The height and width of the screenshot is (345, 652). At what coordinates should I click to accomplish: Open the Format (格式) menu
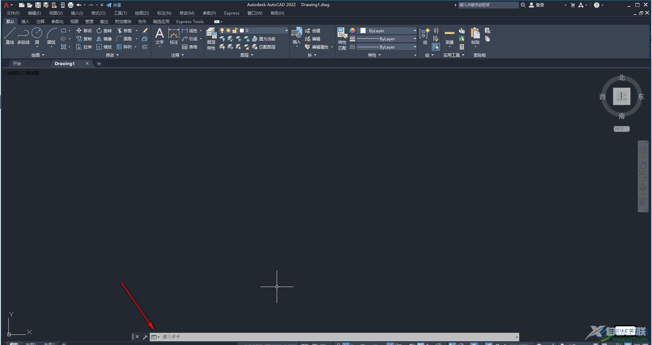pyautogui.click(x=98, y=13)
